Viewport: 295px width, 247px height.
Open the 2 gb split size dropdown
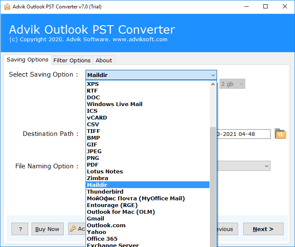point(232,84)
